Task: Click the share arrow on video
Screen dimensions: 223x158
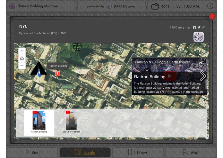Action: (x=200, y=63)
